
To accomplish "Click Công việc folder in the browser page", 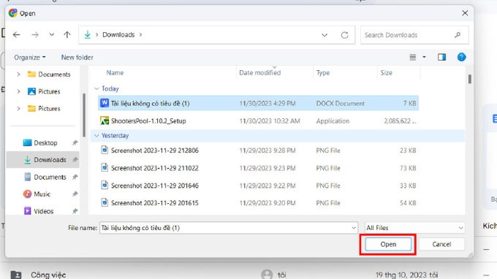I will pos(48,275).
